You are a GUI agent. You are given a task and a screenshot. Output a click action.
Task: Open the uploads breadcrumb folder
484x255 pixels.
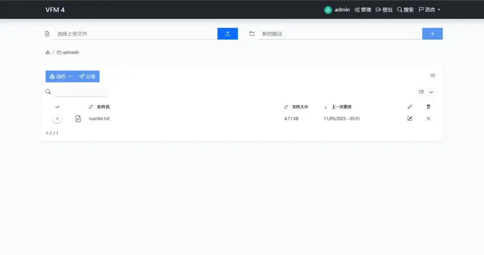pyautogui.click(x=68, y=52)
